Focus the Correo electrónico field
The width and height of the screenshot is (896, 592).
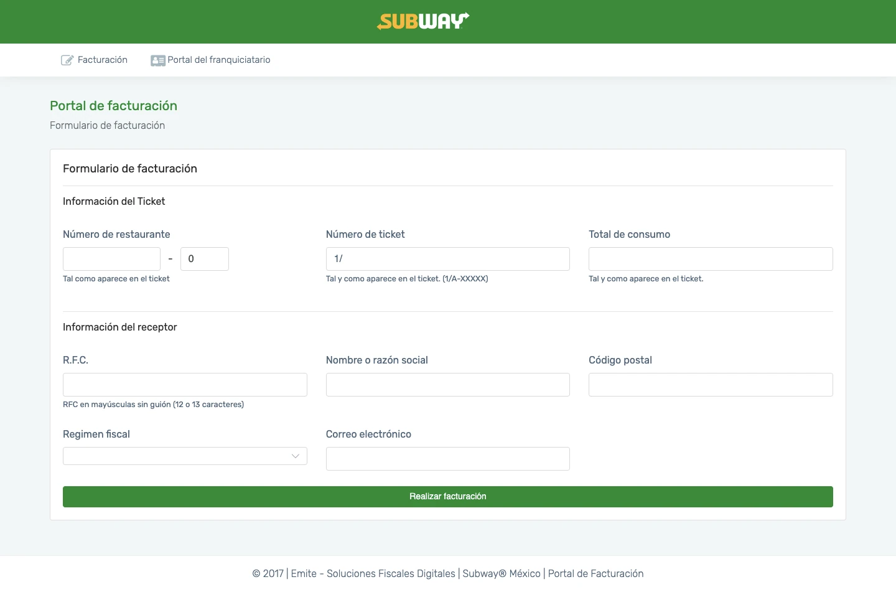[448, 459]
